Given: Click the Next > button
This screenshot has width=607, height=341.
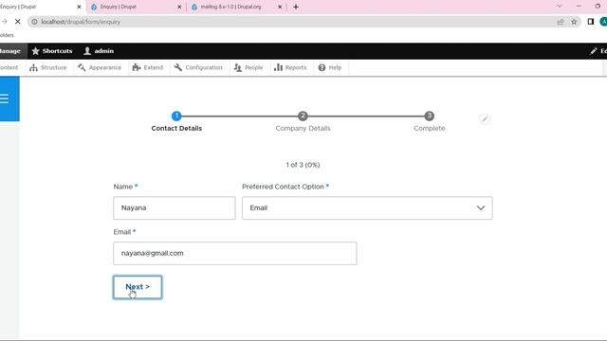Looking at the screenshot, I should (x=138, y=287).
